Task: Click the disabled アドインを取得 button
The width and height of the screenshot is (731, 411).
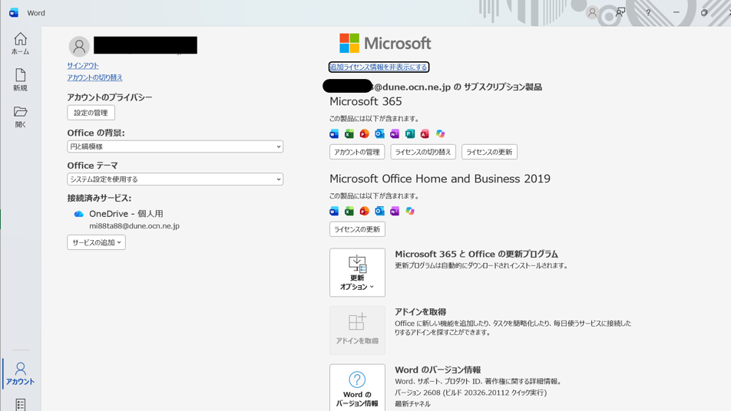Action: coord(357,330)
